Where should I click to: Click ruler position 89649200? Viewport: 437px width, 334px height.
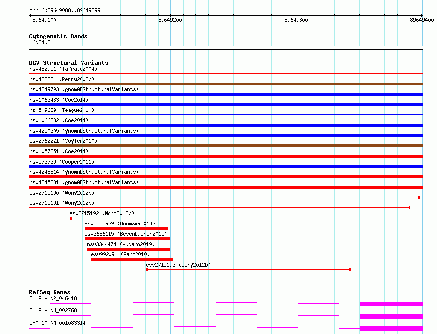(170, 20)
